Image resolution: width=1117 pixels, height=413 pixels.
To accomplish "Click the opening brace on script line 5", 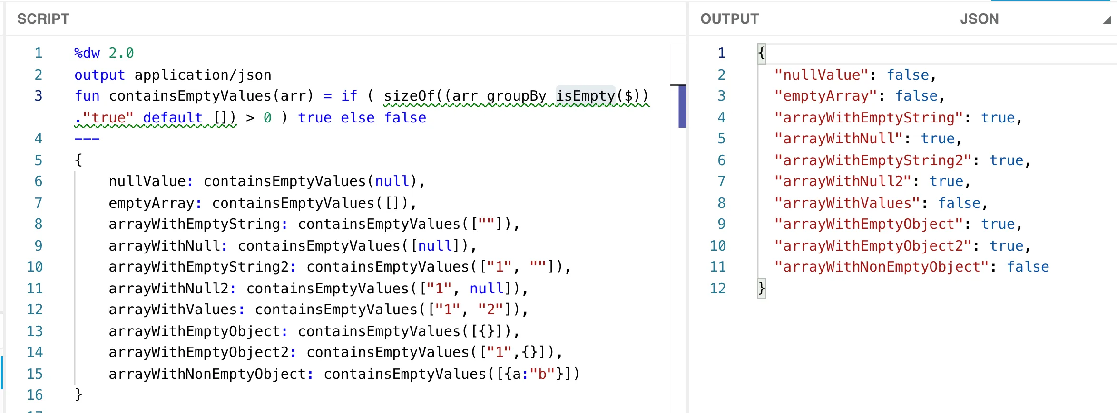I will point(78,160).
